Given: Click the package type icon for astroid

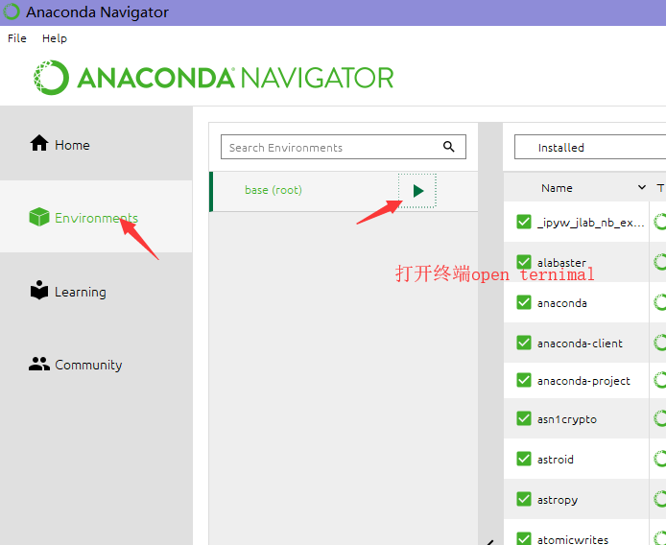Looking at the screenshot, I should [659, 459].
